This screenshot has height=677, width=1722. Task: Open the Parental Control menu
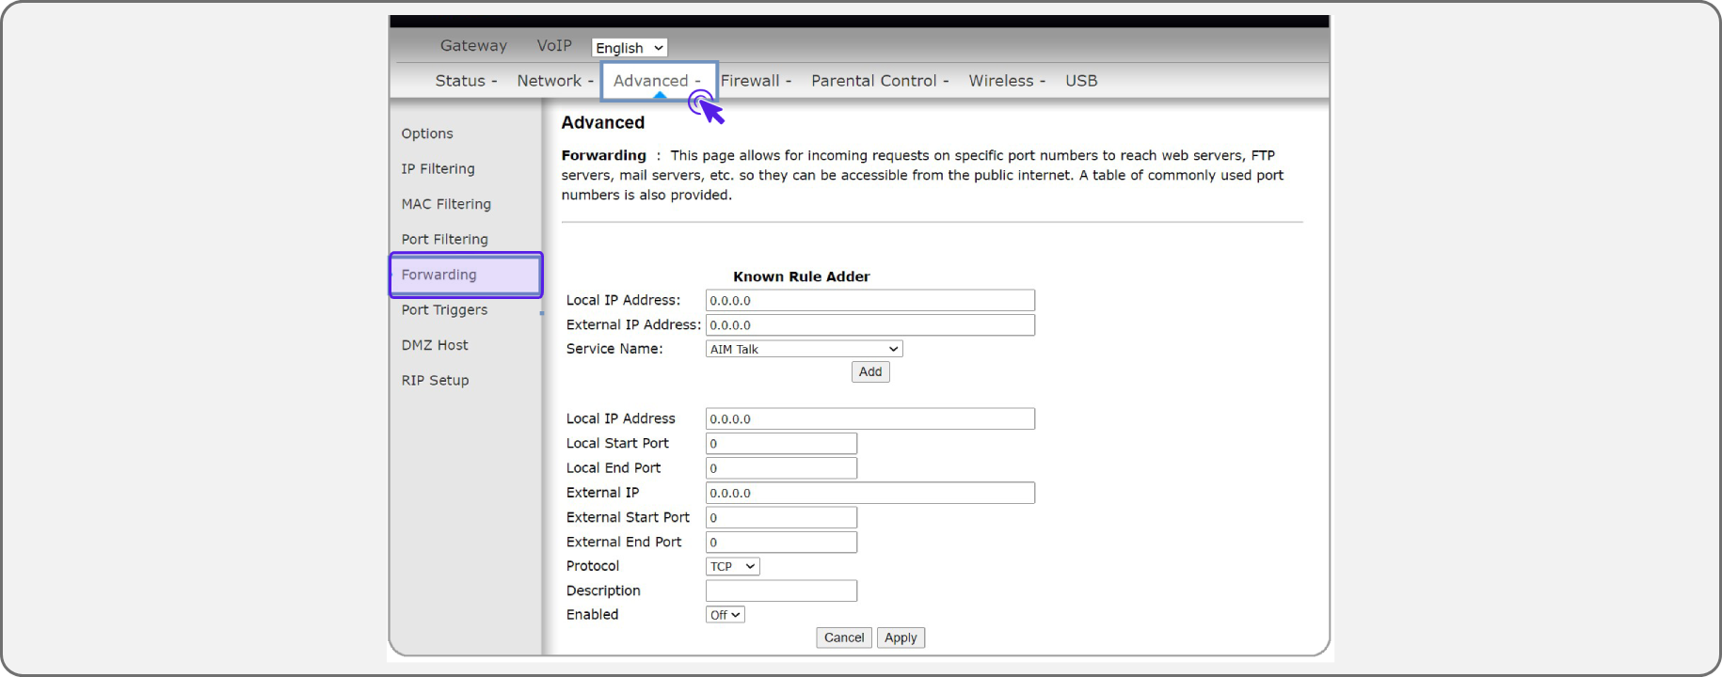pos(879,81)
